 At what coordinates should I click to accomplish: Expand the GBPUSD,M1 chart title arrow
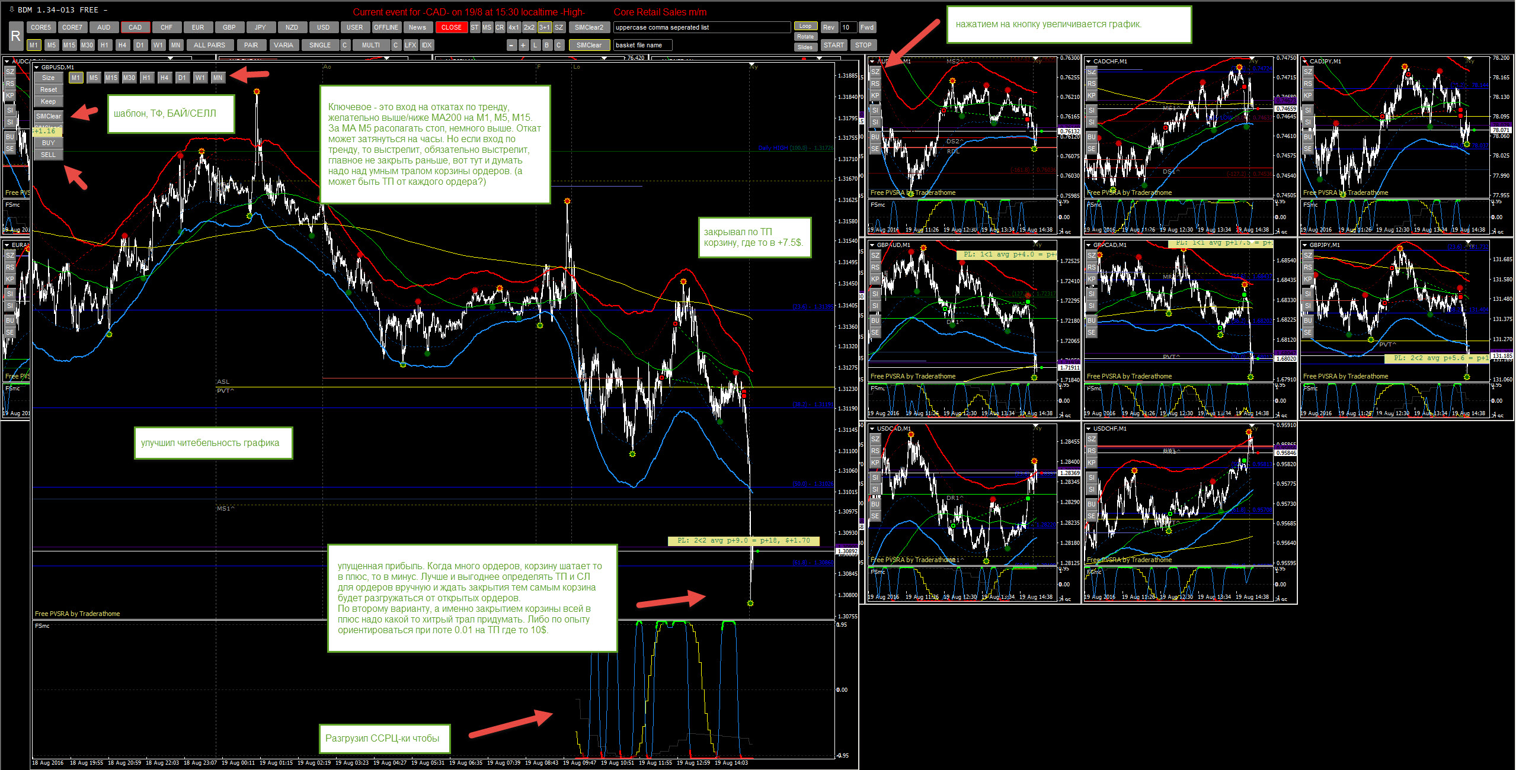coord(37,68)
